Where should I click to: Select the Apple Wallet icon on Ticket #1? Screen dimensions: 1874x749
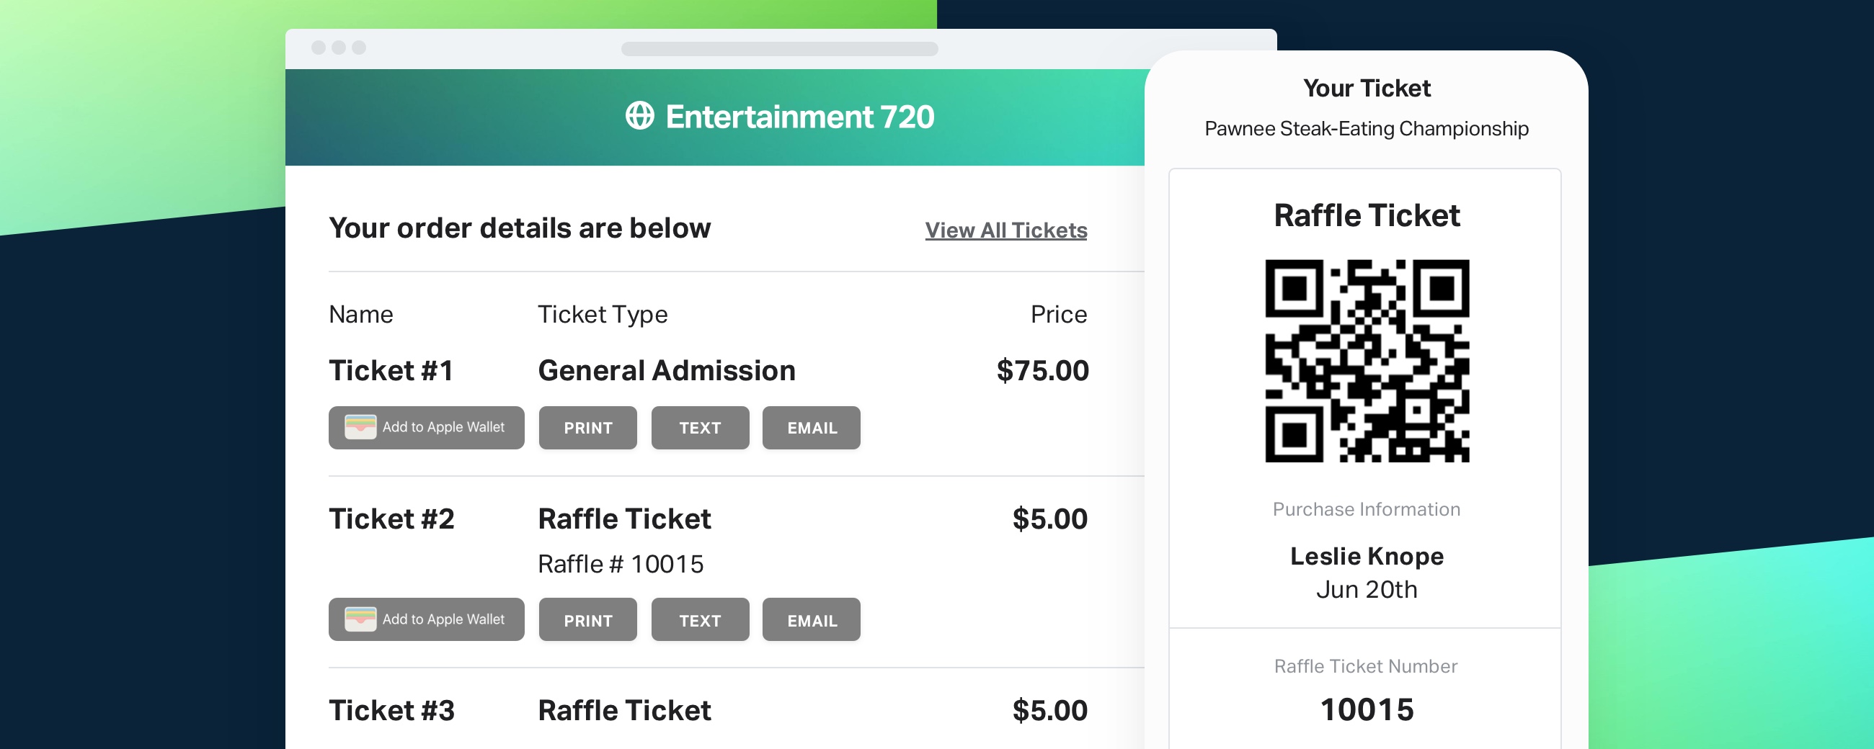361,428
